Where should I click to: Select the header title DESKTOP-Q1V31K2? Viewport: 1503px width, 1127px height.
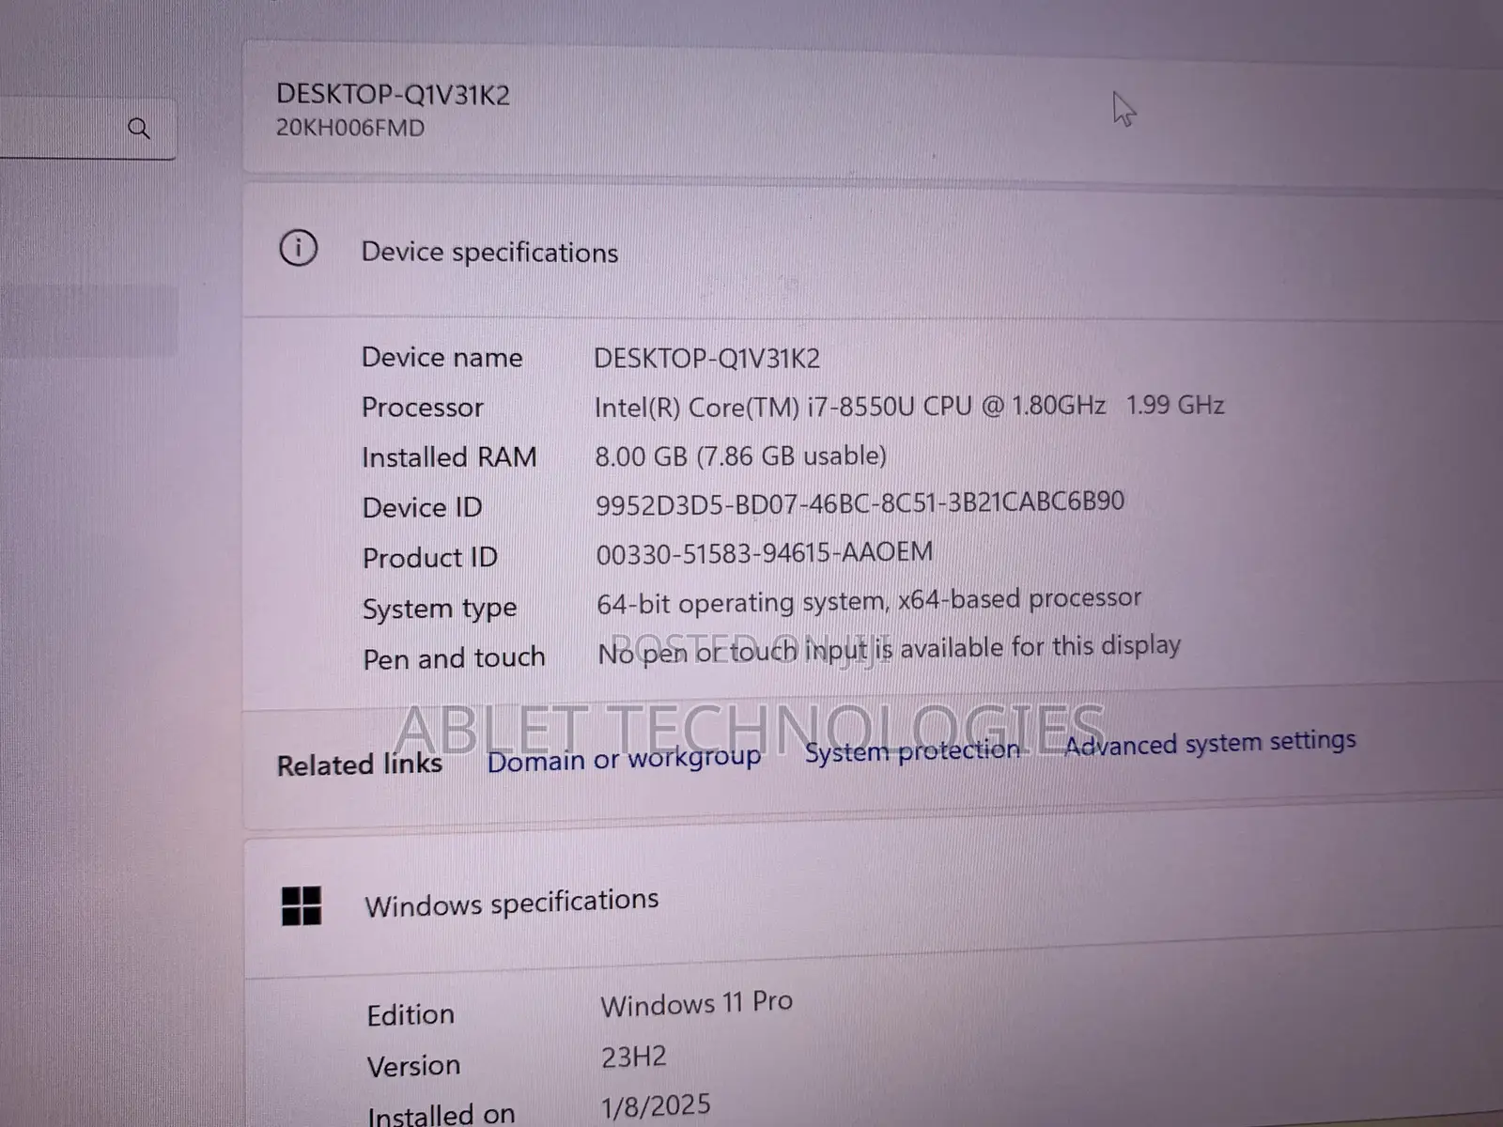point(393,95)
